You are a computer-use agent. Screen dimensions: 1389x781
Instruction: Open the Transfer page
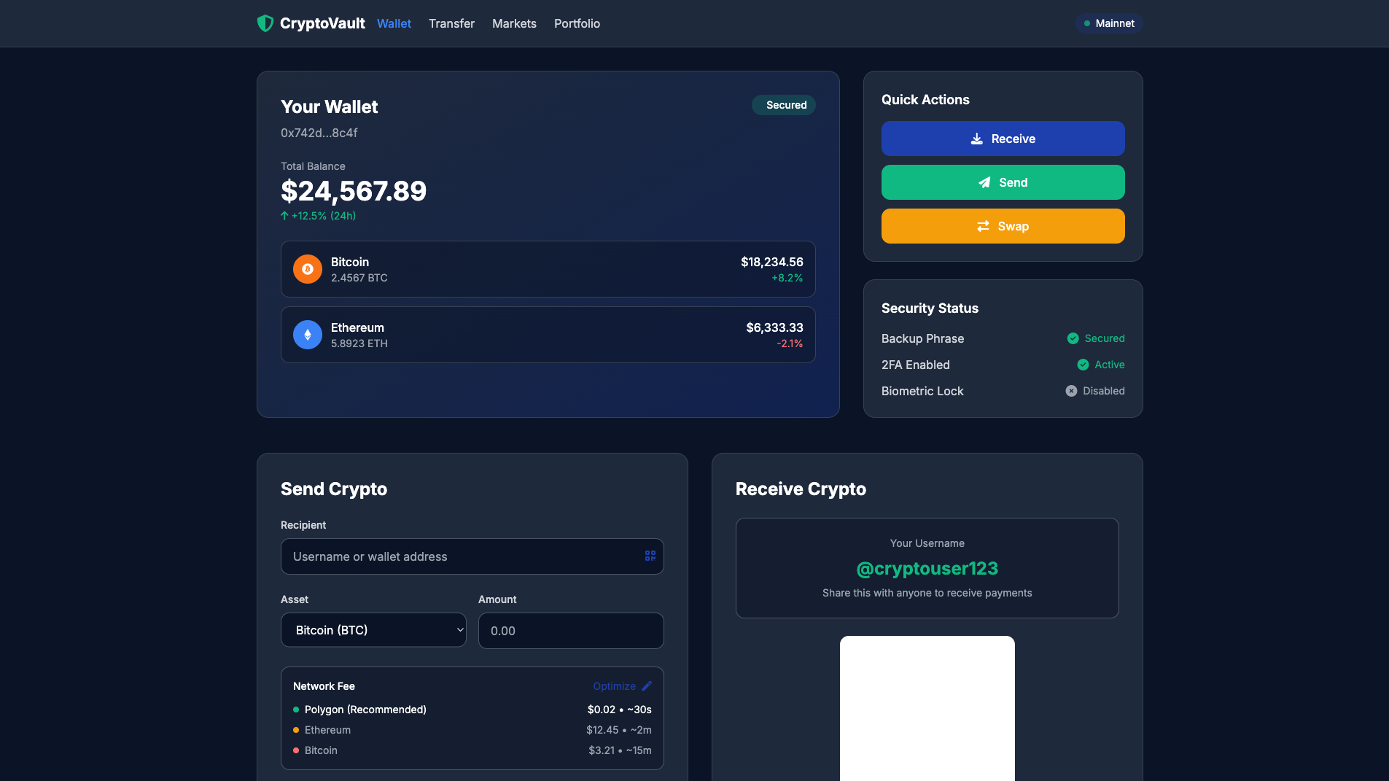(451, 23)
